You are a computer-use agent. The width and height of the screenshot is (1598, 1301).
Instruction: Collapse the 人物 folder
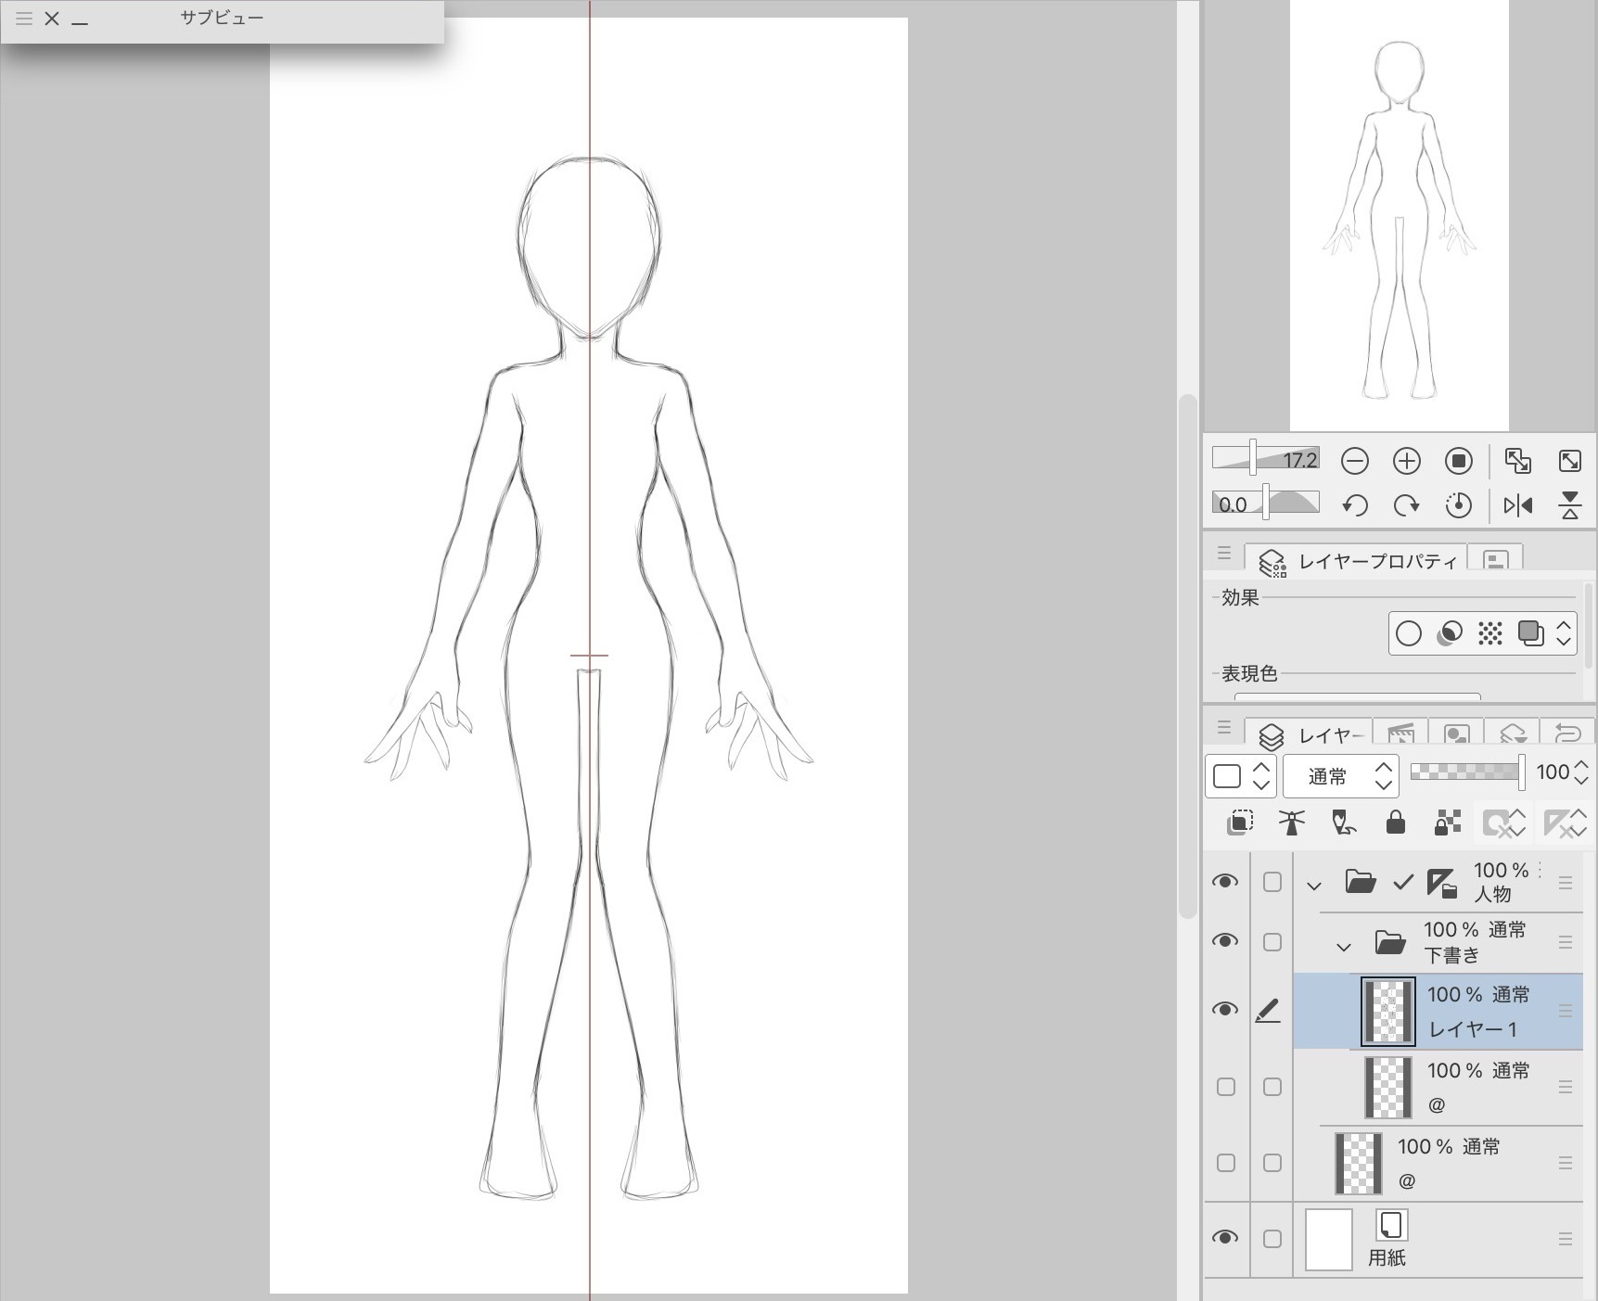(1313, 886)
